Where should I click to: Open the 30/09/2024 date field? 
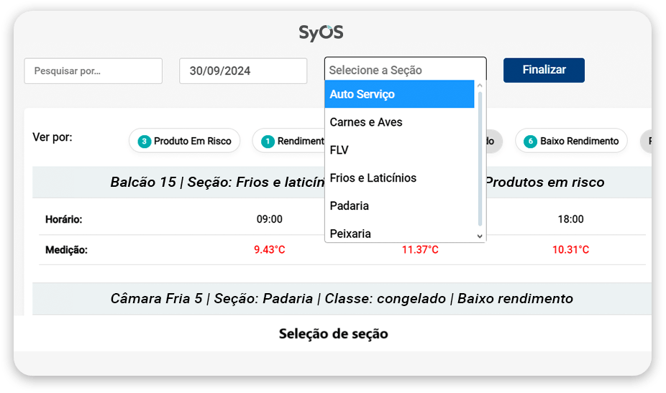[243, 71]
